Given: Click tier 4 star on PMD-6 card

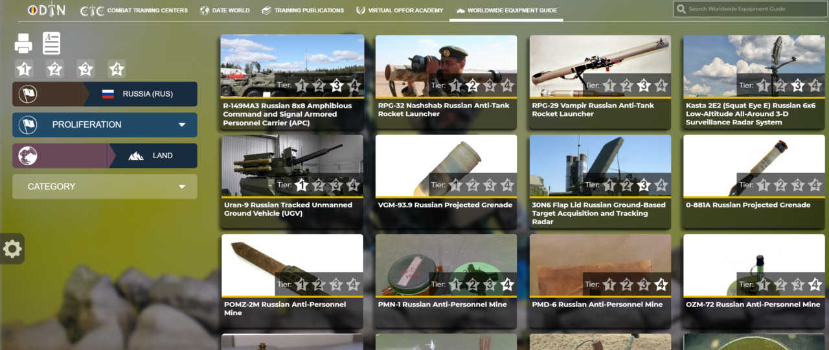Looking at the screenshot, I should [661, 285].
